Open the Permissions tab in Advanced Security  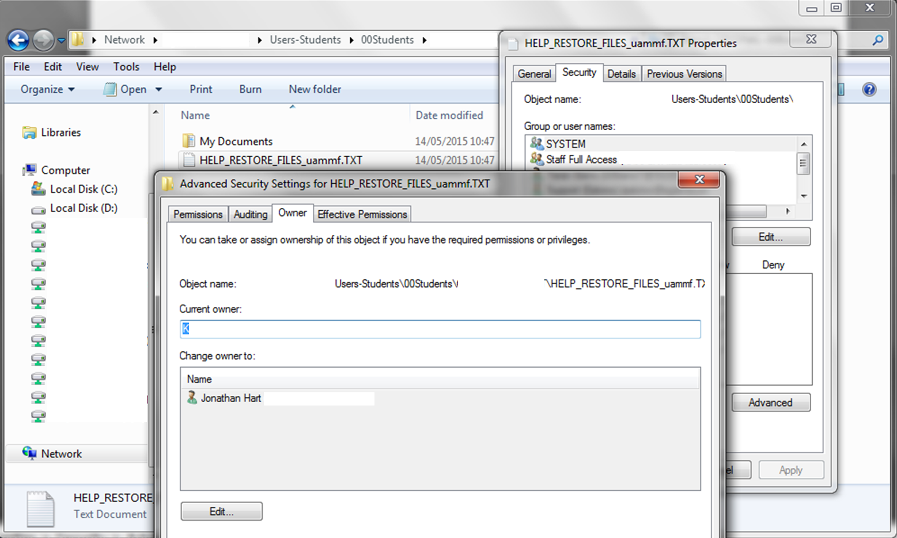198,214
